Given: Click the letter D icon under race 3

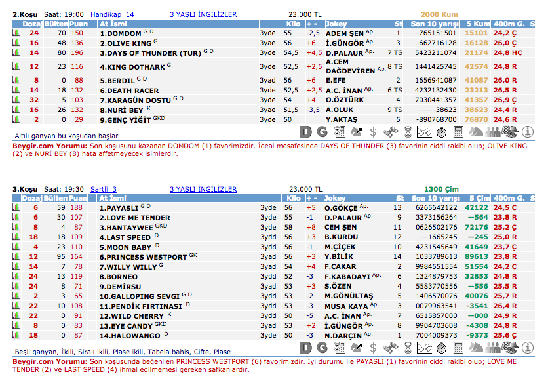Looking at the screenshot, I should tap(306, 347).
